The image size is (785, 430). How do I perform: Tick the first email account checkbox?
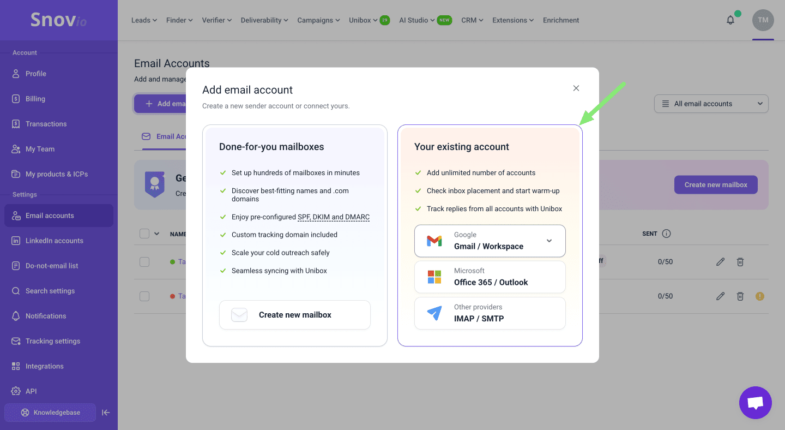(144, 262)
